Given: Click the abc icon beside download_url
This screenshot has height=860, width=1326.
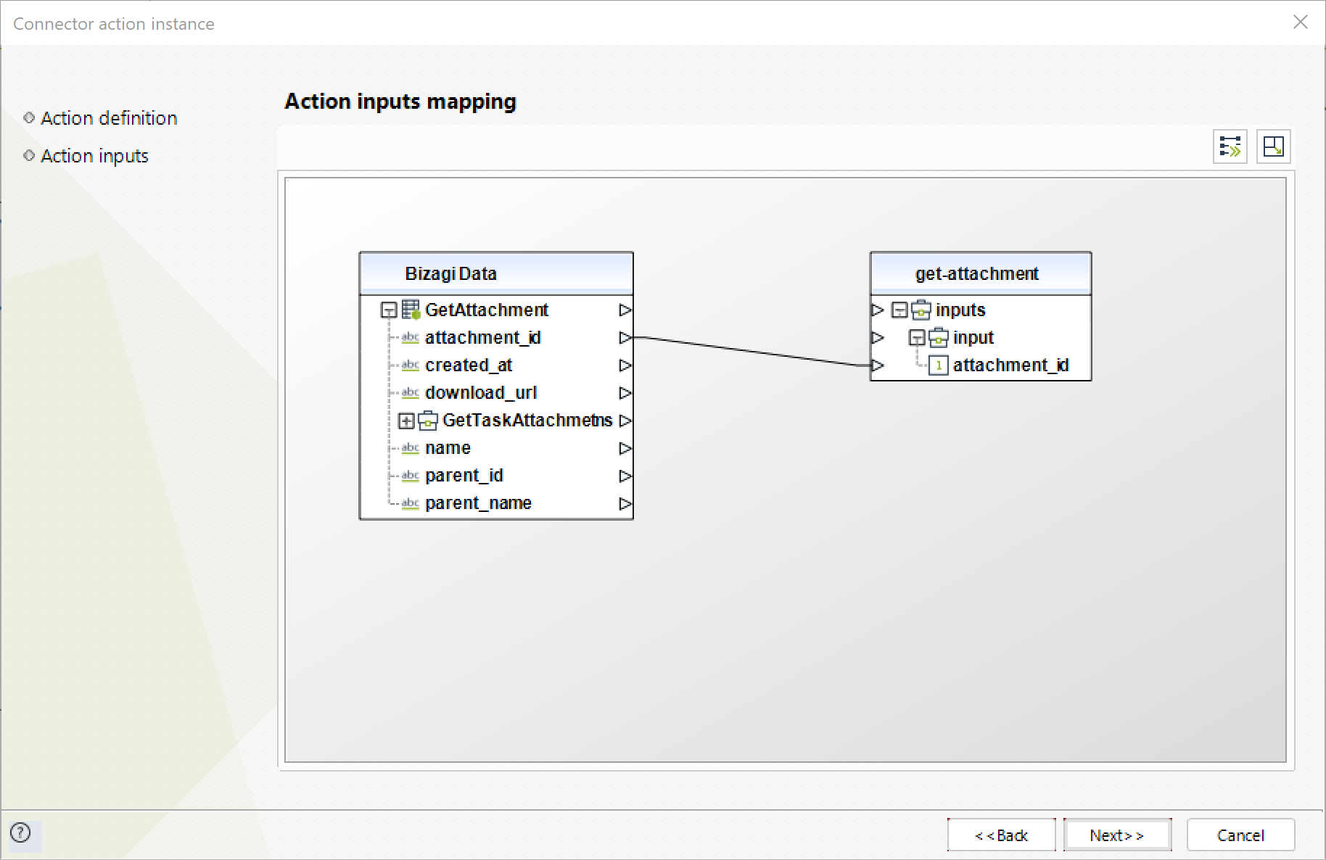Looking at the screenshot, I should tap(411, 392).
